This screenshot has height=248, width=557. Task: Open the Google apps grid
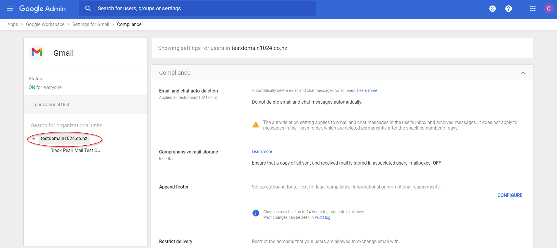point(533,9)
